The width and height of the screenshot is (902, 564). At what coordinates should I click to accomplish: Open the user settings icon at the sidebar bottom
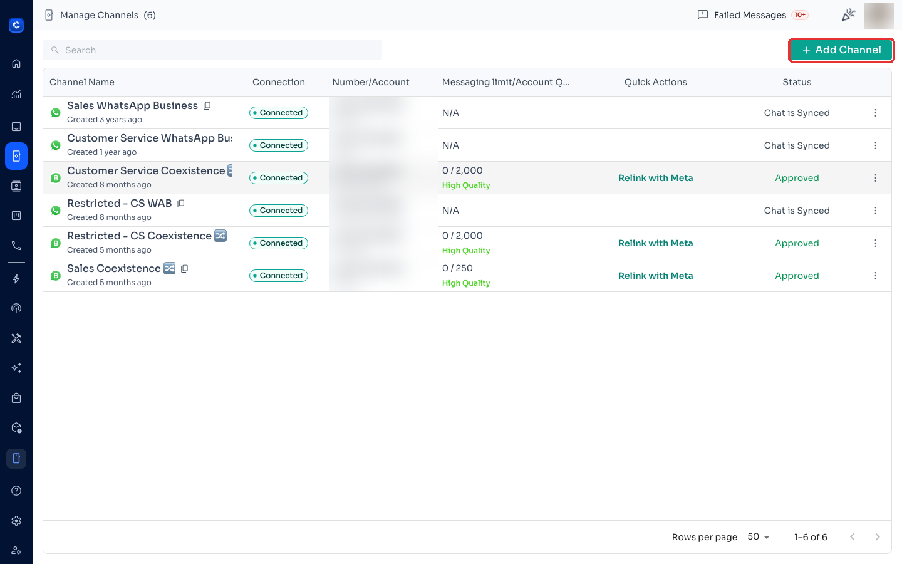click(x=16, y=550)
